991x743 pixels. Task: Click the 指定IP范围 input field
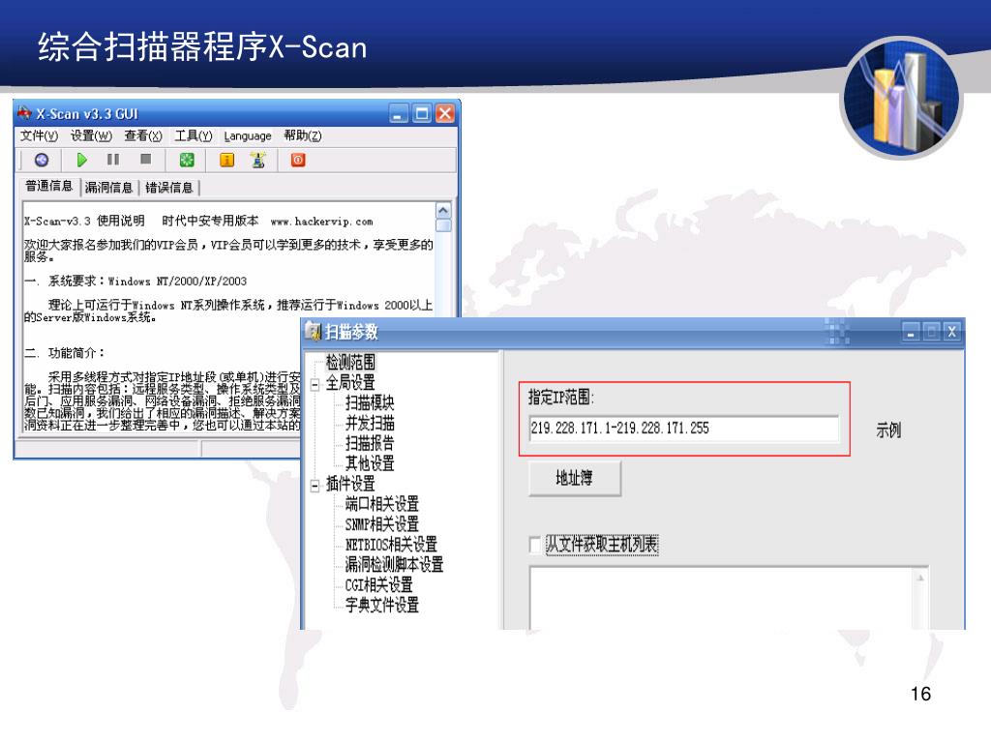684,429
